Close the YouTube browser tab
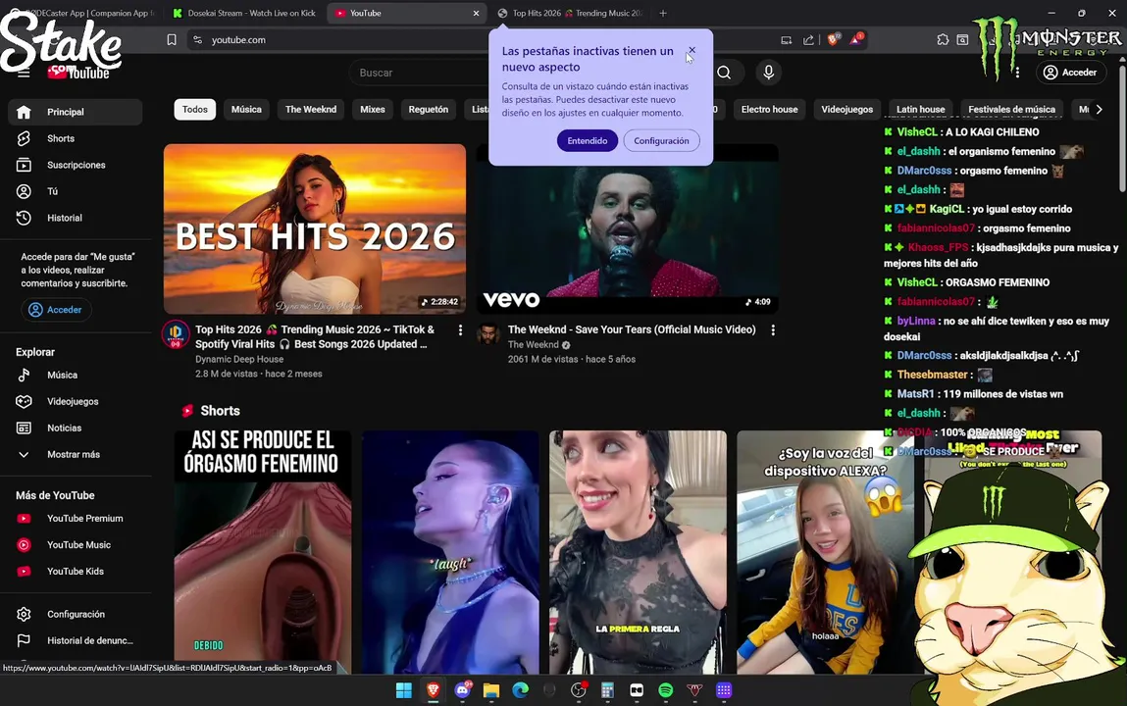Image resolution: width=1127 pixels, height=706 pixels. [476, 13]
